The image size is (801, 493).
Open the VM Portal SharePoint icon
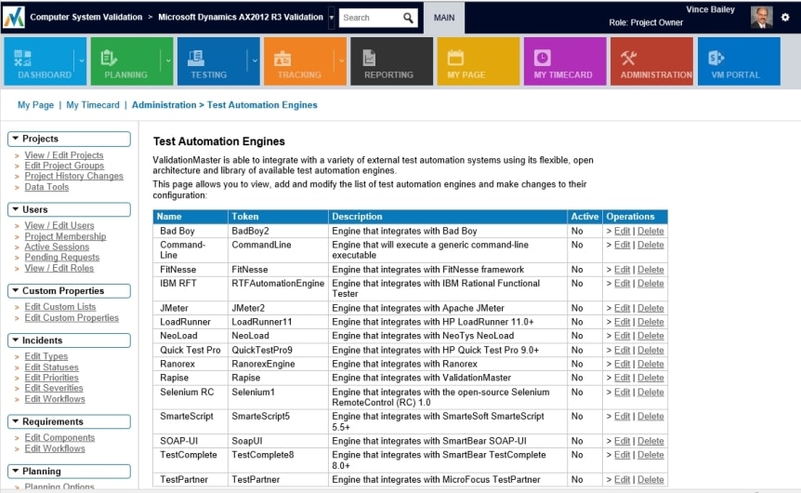point(716,58)
